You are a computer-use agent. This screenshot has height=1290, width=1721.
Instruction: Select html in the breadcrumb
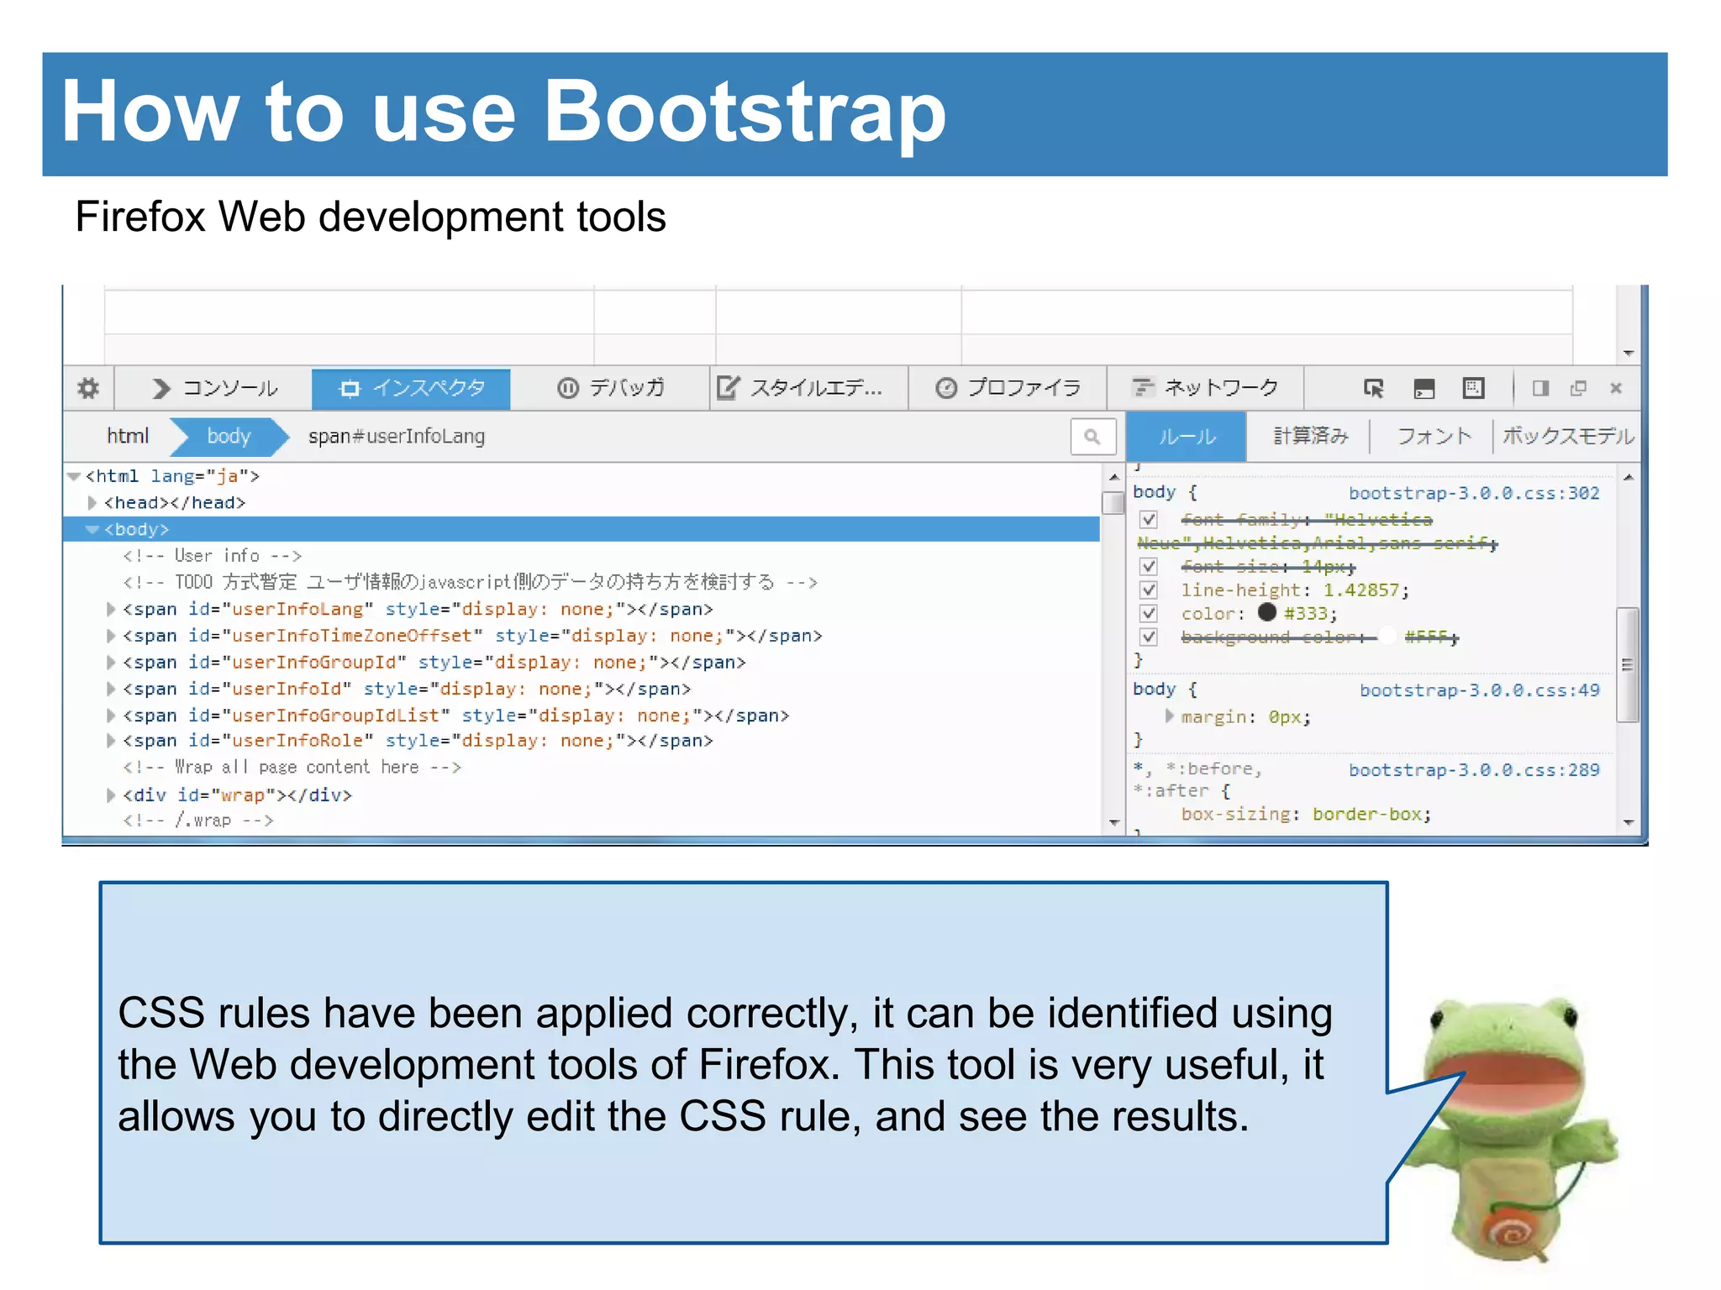(128, 436)
